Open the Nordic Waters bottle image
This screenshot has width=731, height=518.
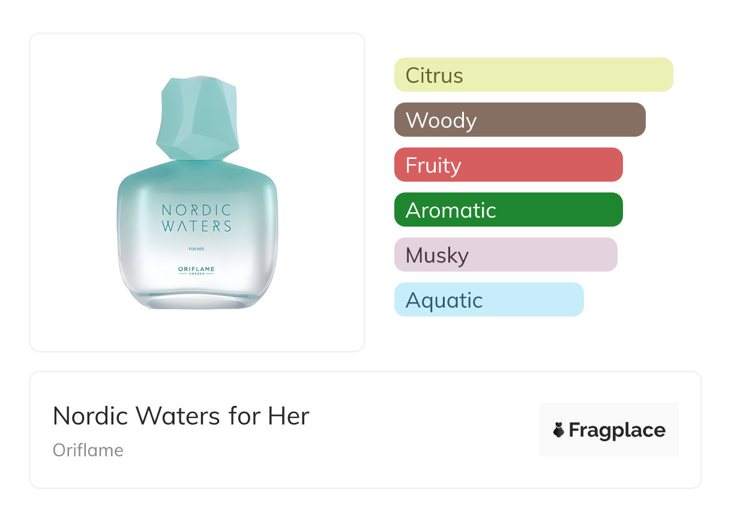pyautogui.click(x=197, y=192)
